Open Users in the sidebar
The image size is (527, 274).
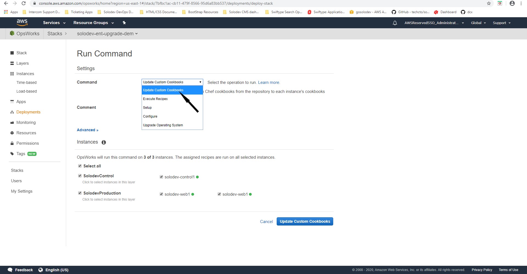click(x=16, y=181)
